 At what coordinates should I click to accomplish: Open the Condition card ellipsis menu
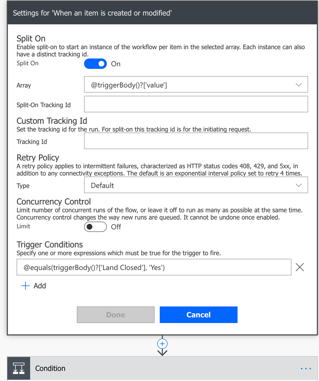(x=305, y=368)
